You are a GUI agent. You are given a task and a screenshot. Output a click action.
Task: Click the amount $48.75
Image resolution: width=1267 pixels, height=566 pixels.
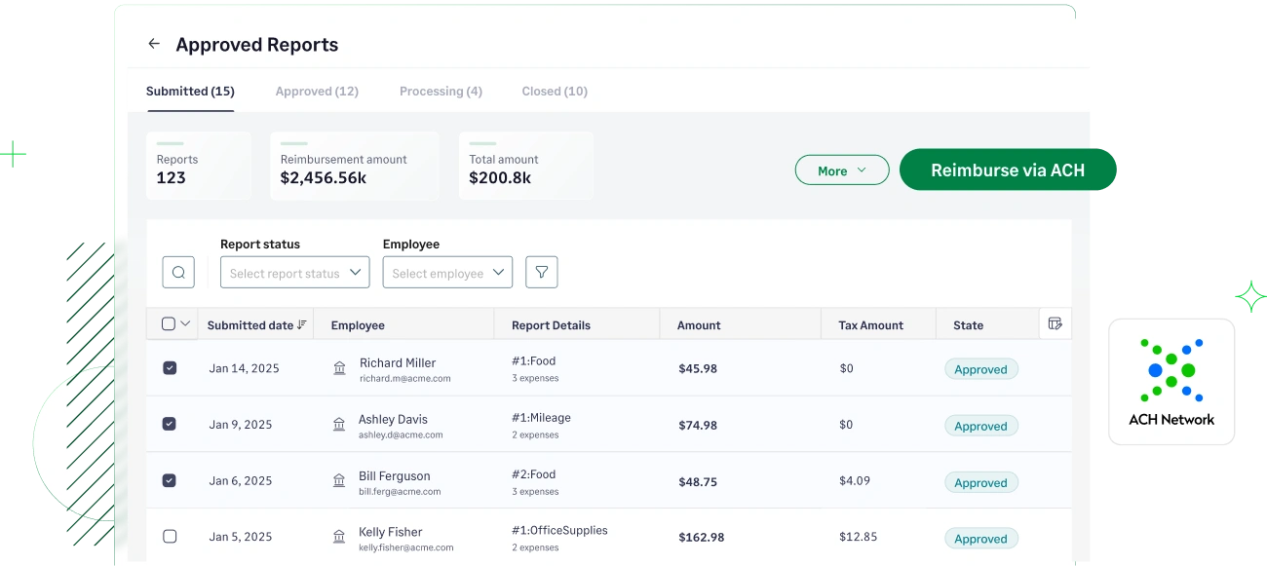click(698, 481)
